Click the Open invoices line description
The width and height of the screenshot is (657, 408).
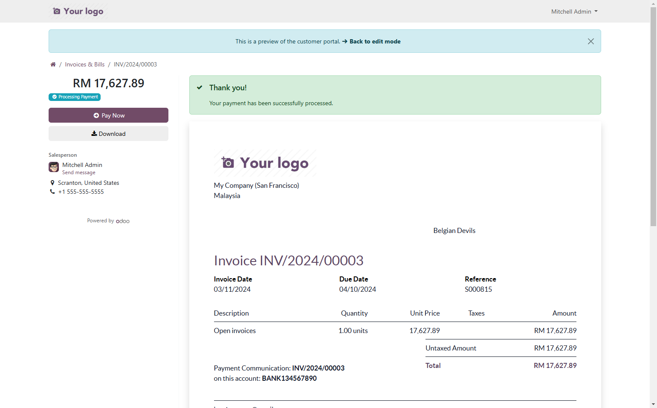coord(235,330)
